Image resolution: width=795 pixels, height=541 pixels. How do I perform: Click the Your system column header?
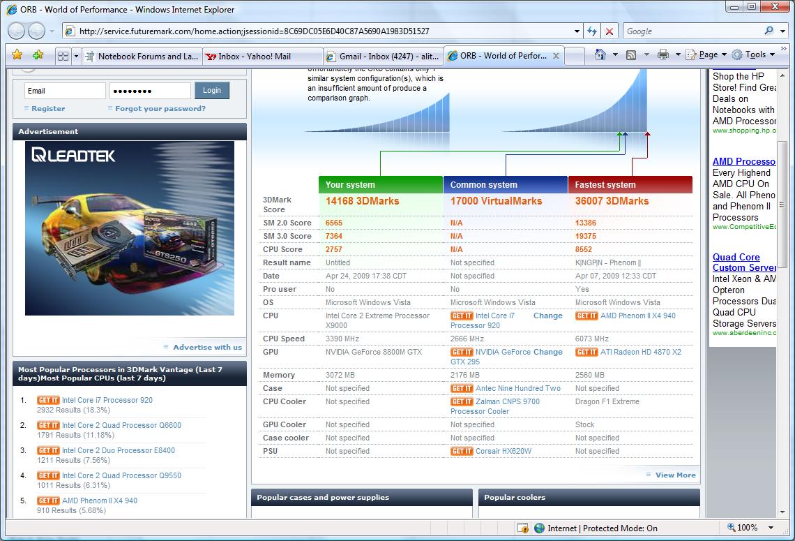click(x=380, y=185)
